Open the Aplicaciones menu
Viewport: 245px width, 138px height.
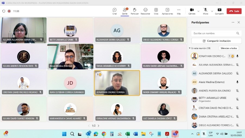167,11
